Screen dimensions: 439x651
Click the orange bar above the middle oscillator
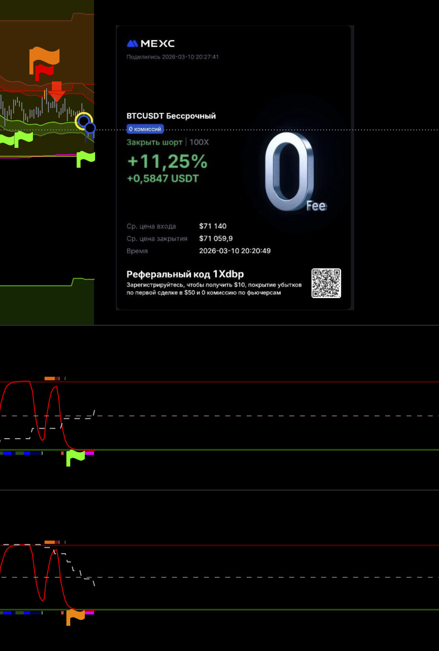tap(49, 379)
